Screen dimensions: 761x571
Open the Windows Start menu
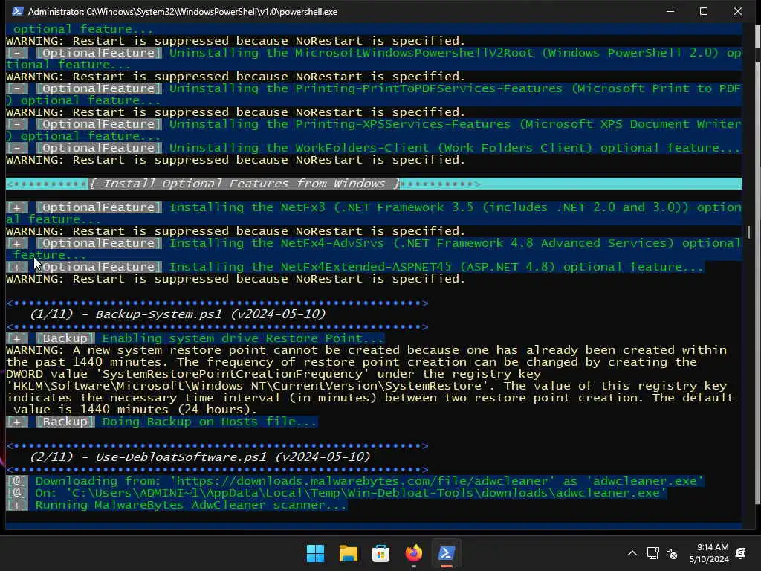coord(315,553)
